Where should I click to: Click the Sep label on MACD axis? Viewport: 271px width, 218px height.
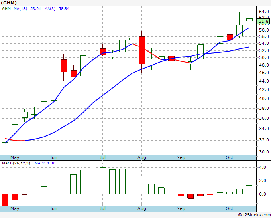pos(181,208)
